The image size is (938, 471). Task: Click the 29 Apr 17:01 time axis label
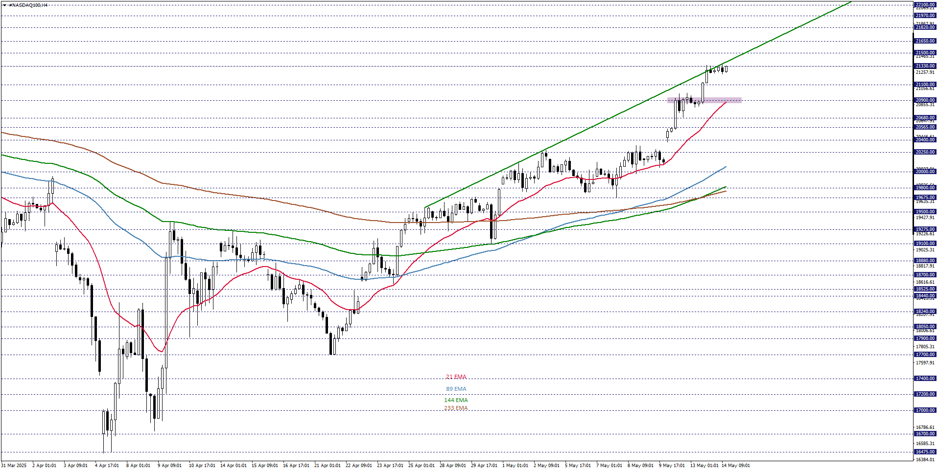(484, 466)
